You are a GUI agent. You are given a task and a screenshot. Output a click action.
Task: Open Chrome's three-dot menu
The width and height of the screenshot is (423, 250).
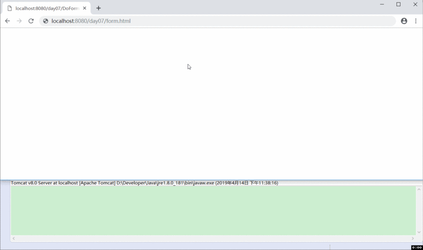[415, 21]
